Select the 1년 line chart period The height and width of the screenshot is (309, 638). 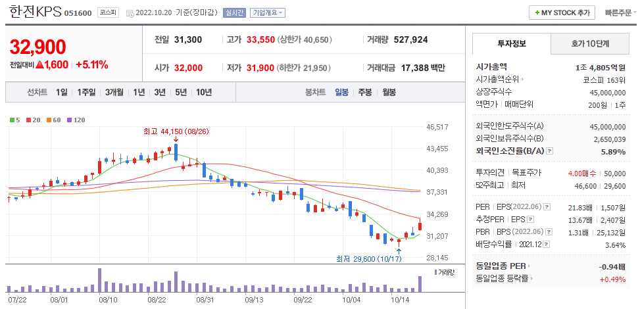(139, 92)
